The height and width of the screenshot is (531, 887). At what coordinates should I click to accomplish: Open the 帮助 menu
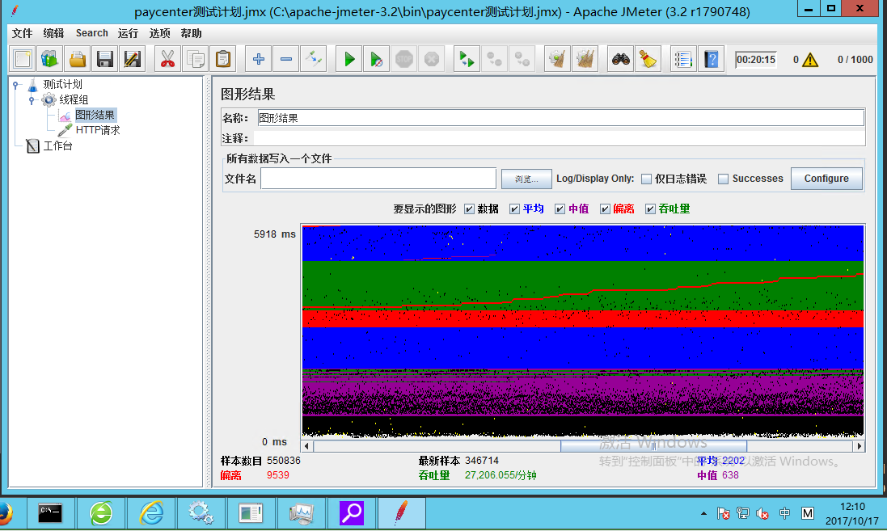point(191,33)
